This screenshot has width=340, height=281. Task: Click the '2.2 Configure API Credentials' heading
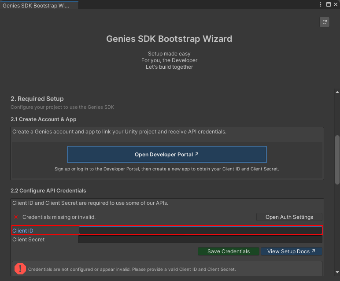coord(48,191)
